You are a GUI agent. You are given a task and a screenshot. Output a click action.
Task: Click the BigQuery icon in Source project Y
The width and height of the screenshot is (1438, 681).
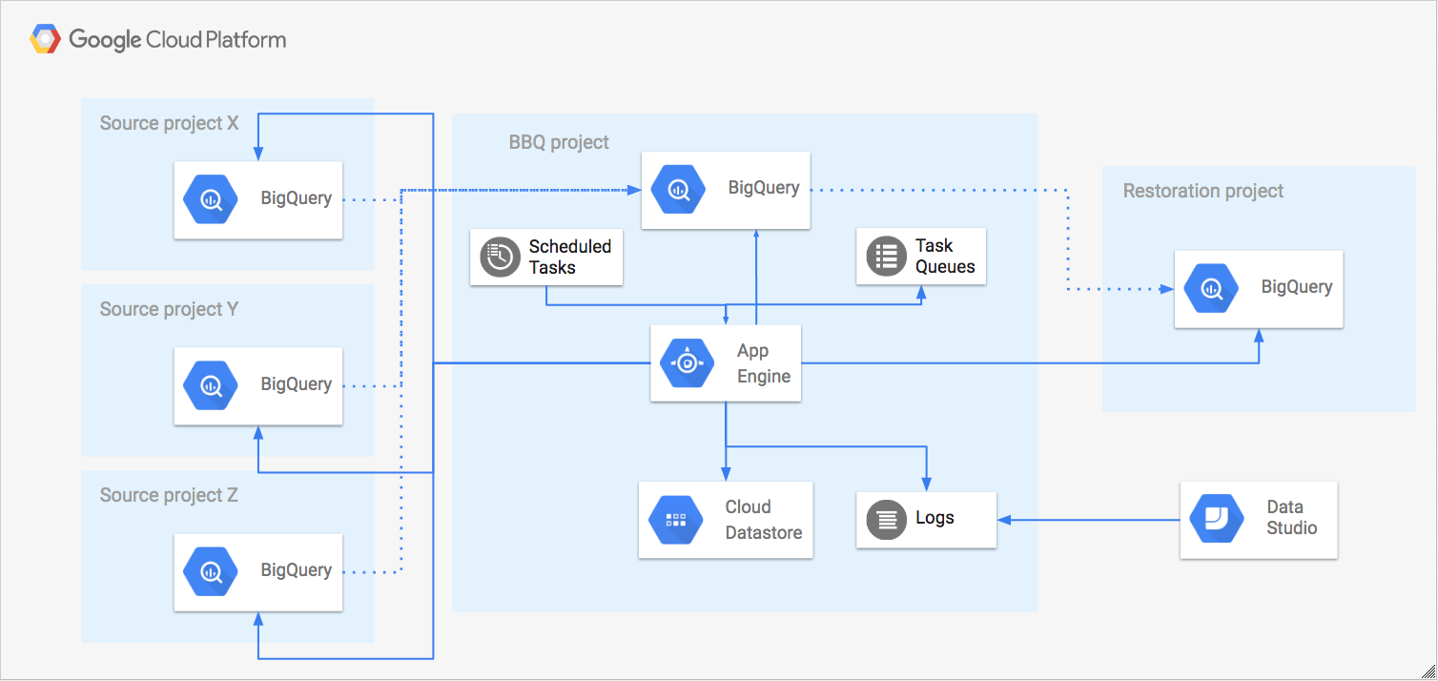click(x=211, y=384)
